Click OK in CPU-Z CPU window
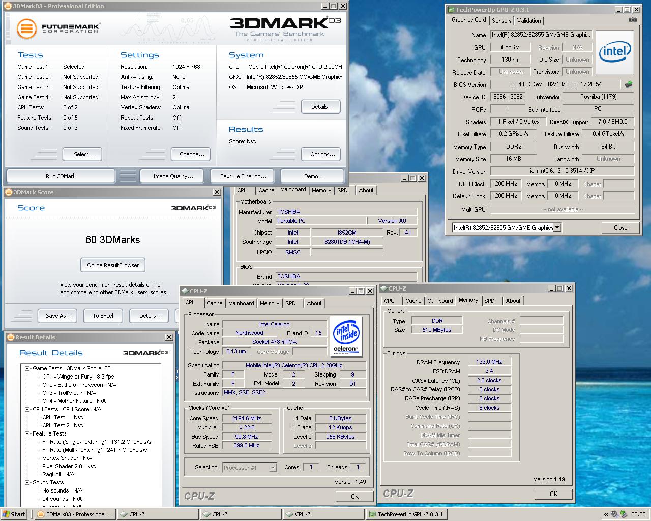Image resolution: width=651 pixels, height=521 pixels. (x=354, y=497)
